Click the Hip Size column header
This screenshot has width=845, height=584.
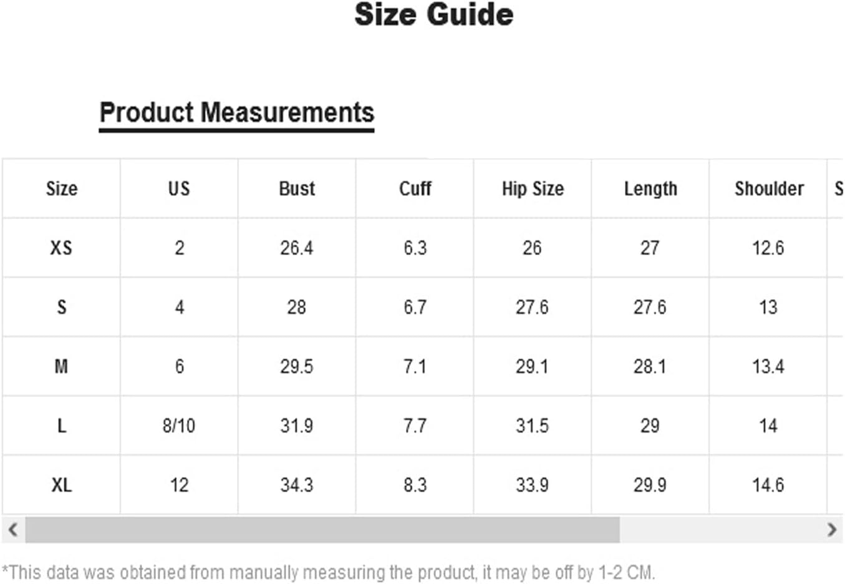coord(533,188)
